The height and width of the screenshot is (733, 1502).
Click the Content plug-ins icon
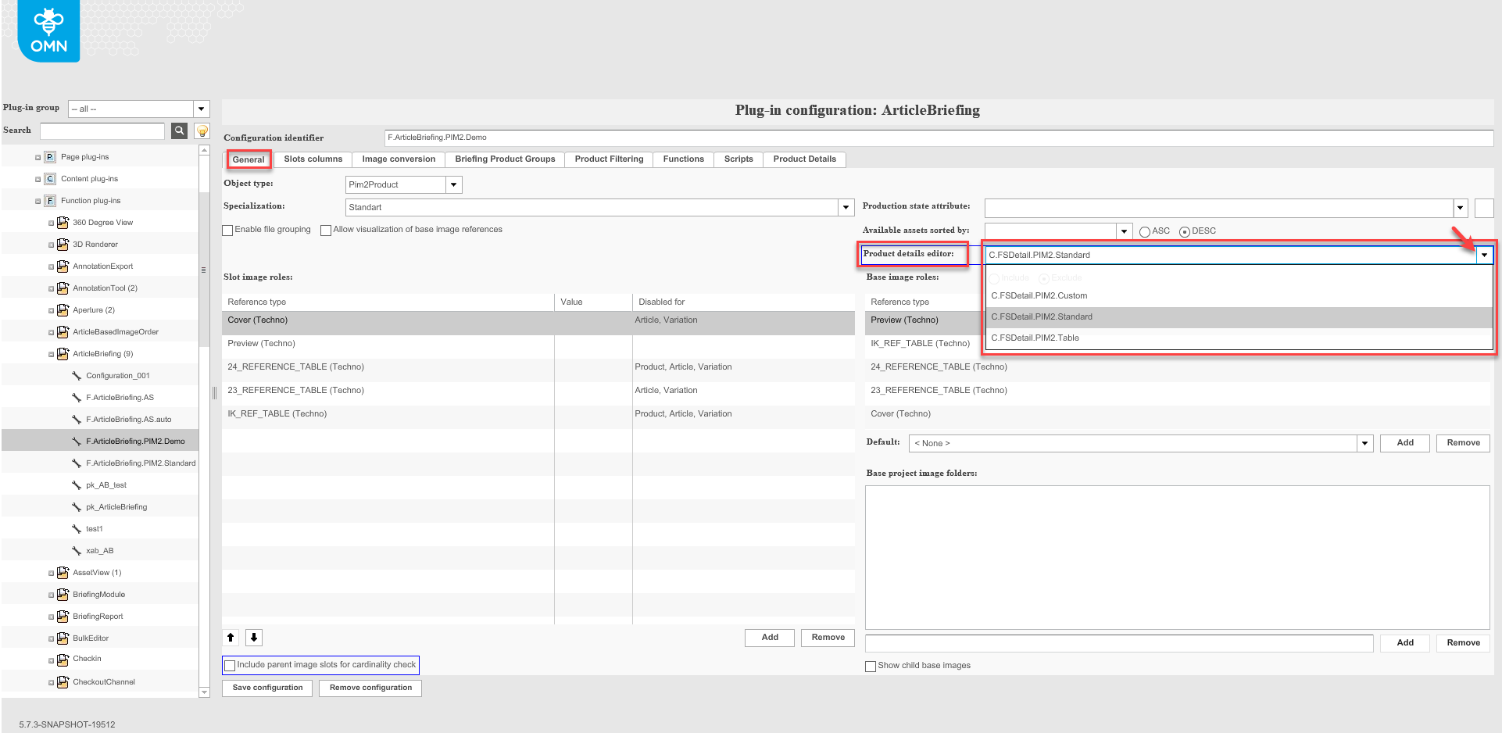tap(49, 178)
